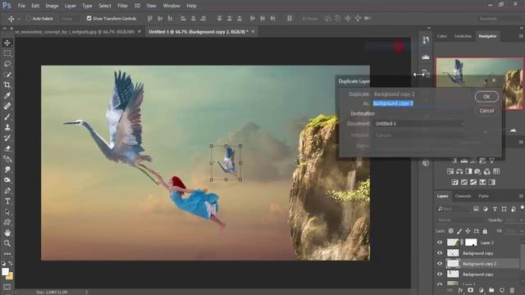Viewport: 525px width, 295px height.
Task: Click the Auto-Align Layers icon in options bar
Action: coord(290,18)
